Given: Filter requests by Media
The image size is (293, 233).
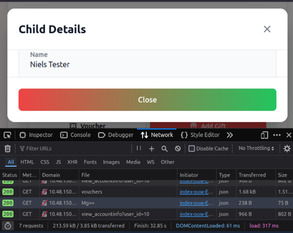Looking at the screenshot, I should [133, 162].
